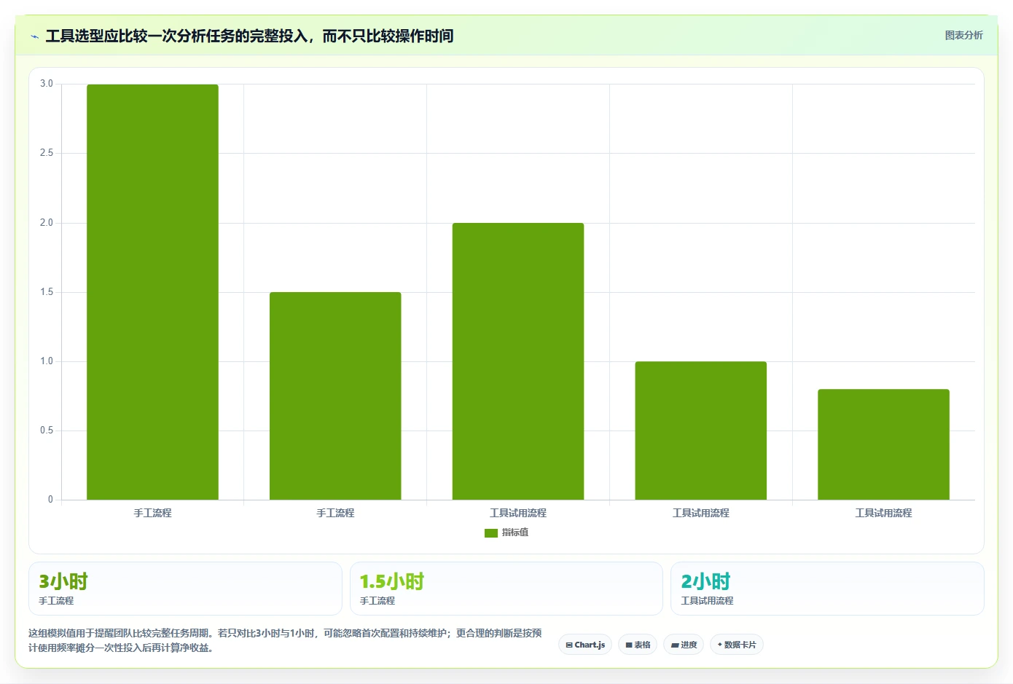Open the 表格 tag chip
The image size is (1013, 684).
[638, 645]
